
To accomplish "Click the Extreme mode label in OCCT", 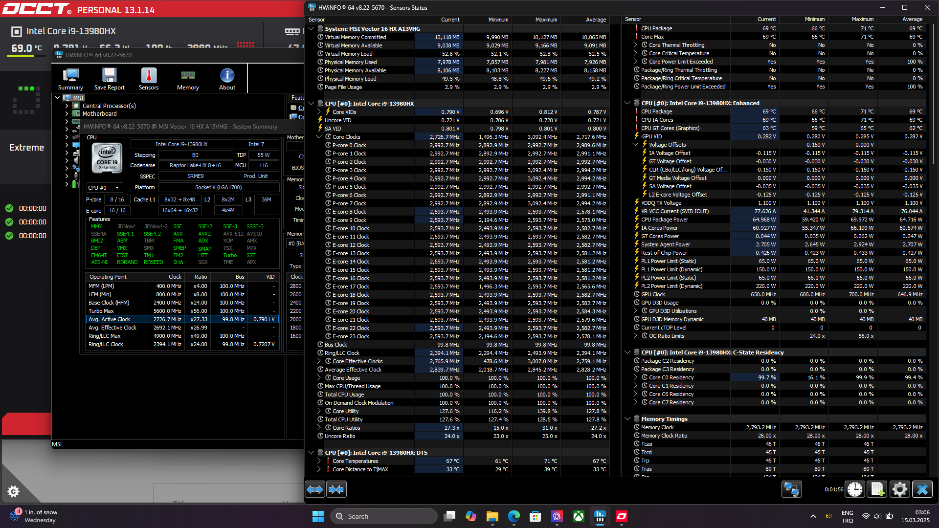I will coord(26,148).
